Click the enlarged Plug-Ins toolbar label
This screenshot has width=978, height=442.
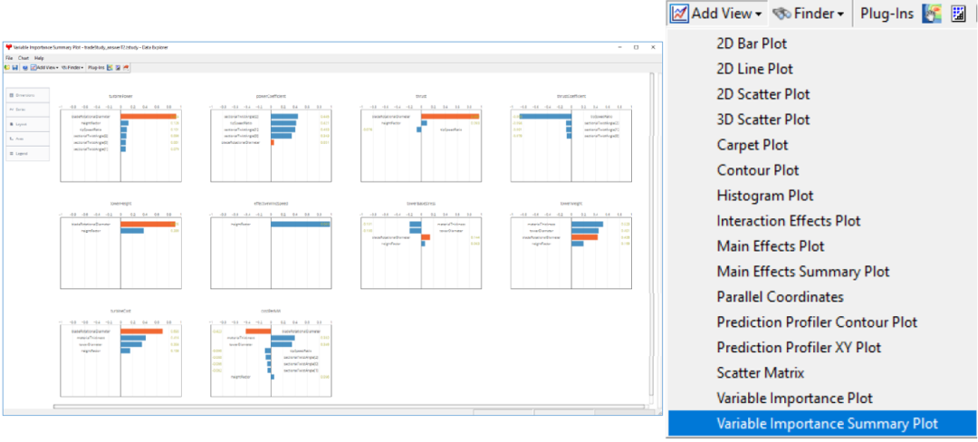click(887, 13)
